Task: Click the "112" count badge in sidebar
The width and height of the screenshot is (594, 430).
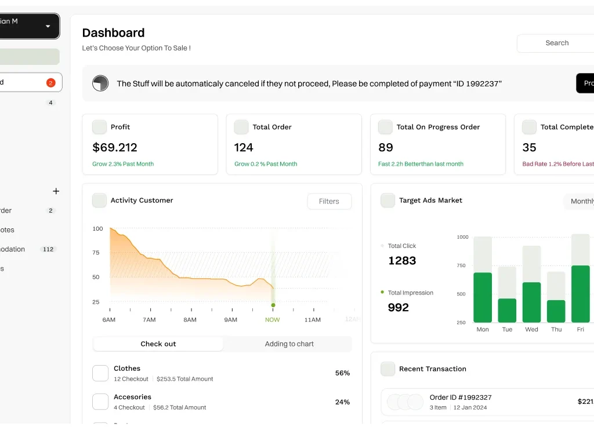Action: tap(48, 249)
